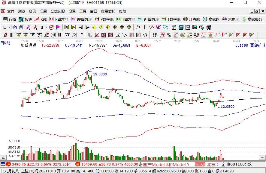Open the calculator tool icon
This screenshot has height=173, width=266.
point(181,27)
